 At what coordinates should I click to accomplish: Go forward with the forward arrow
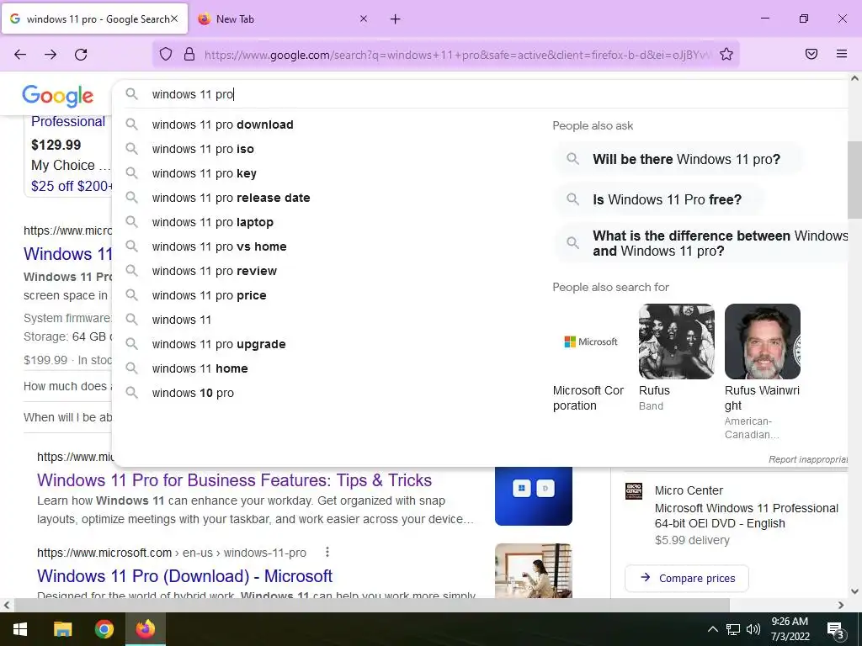51,55
